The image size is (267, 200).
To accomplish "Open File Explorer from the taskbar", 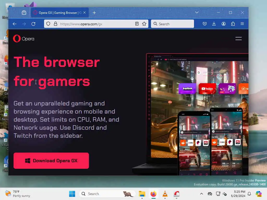I will pyautogui.click(x=142, y=194).
